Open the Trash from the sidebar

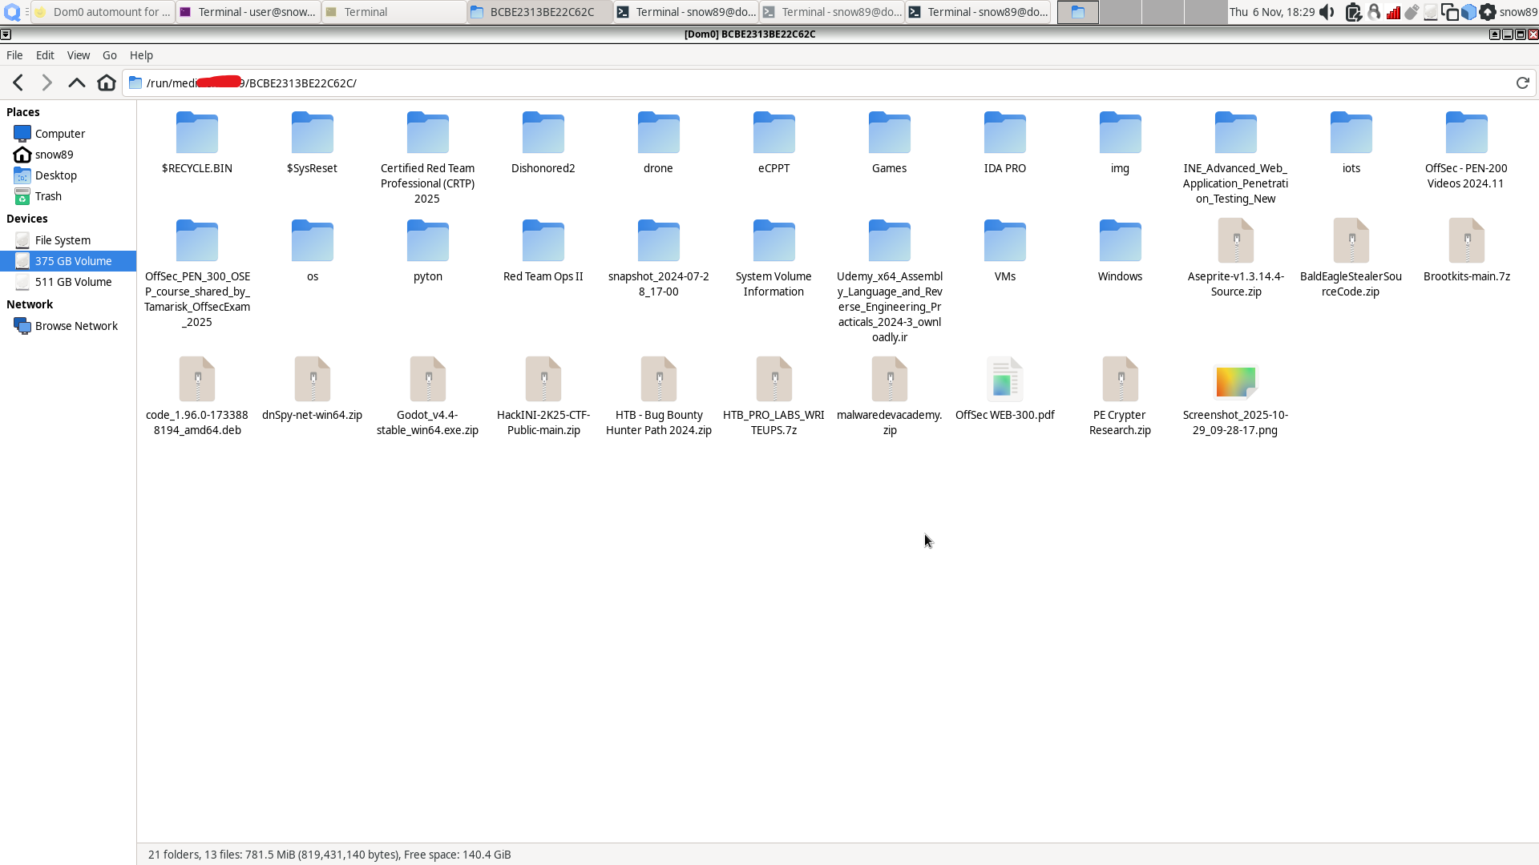[48, 195]
